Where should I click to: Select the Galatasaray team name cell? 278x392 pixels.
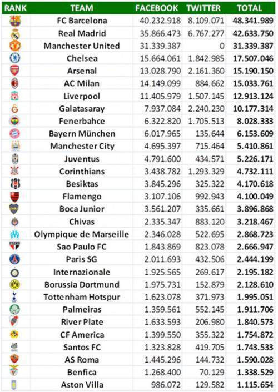coord(82,109)
